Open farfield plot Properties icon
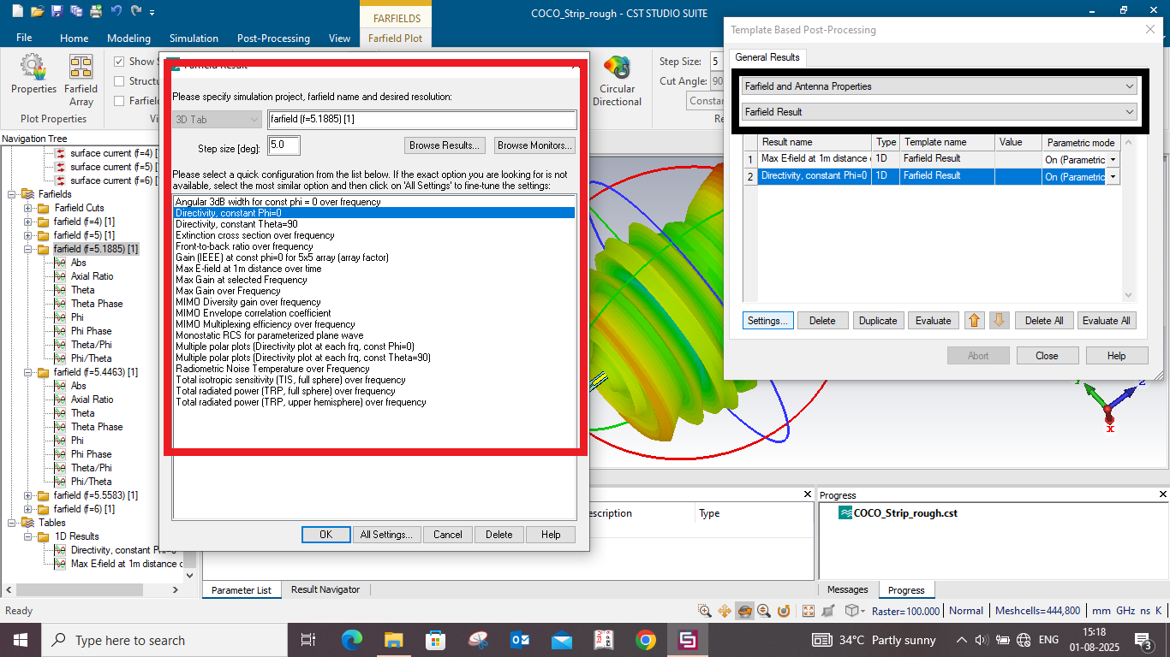This screenshot has height=657, width=1170. click(x=33, y=74)
